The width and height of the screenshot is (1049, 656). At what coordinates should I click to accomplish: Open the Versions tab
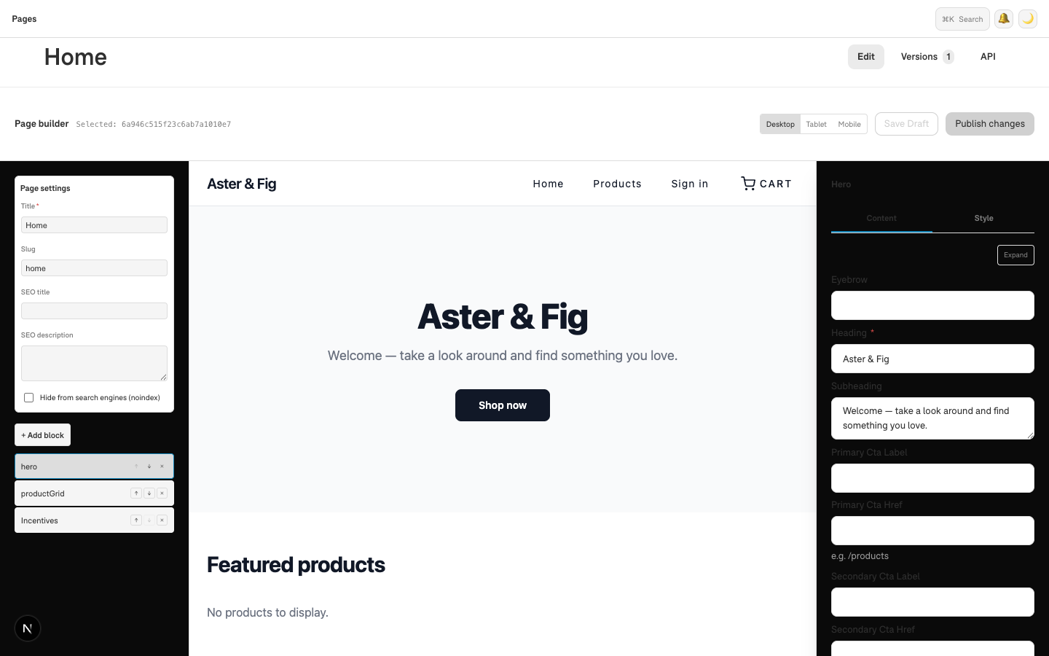coord(927,57)
